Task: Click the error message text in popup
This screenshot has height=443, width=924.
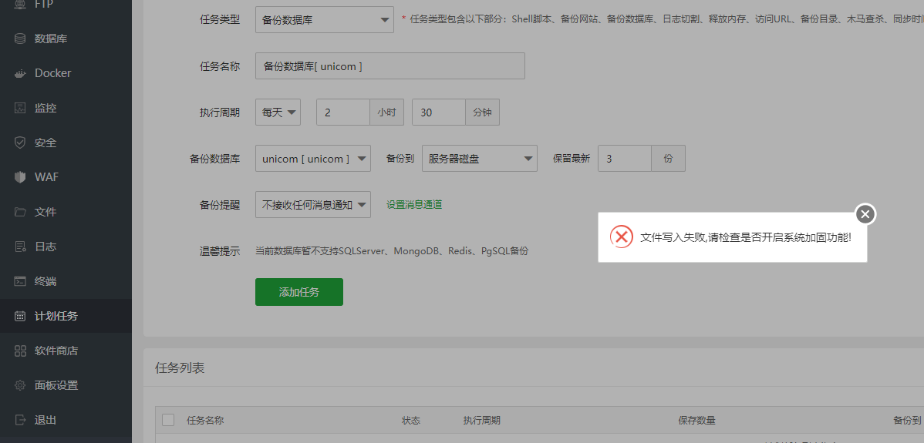Action: pos(745,237)
